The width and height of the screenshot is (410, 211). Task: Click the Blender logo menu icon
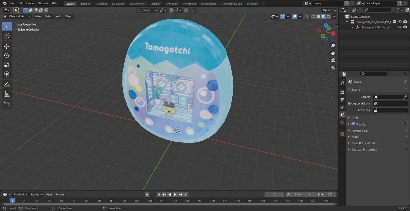(5, 3)
